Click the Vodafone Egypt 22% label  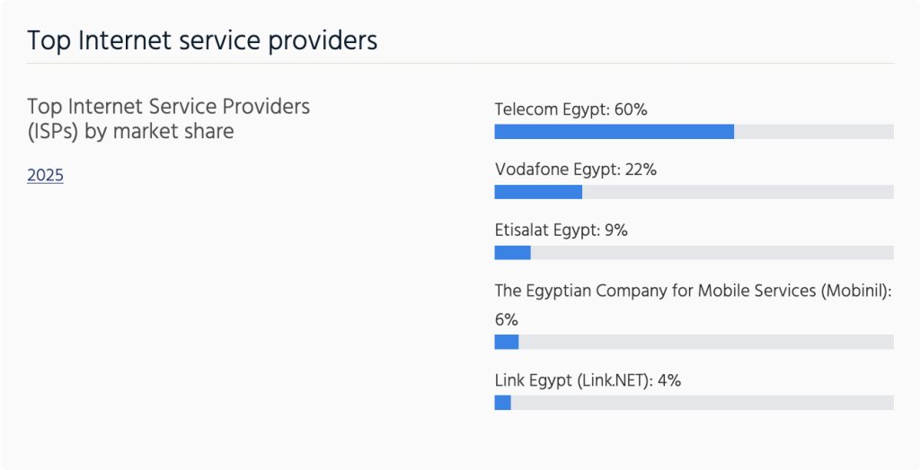click(576, 170)
